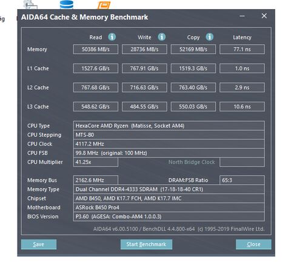Select Memory read value 50386 MB/s
The image size is (291, 269).
[x=96, y=49]
